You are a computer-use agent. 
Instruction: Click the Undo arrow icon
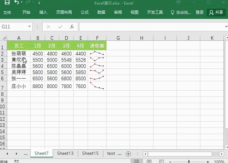point(16,3)
